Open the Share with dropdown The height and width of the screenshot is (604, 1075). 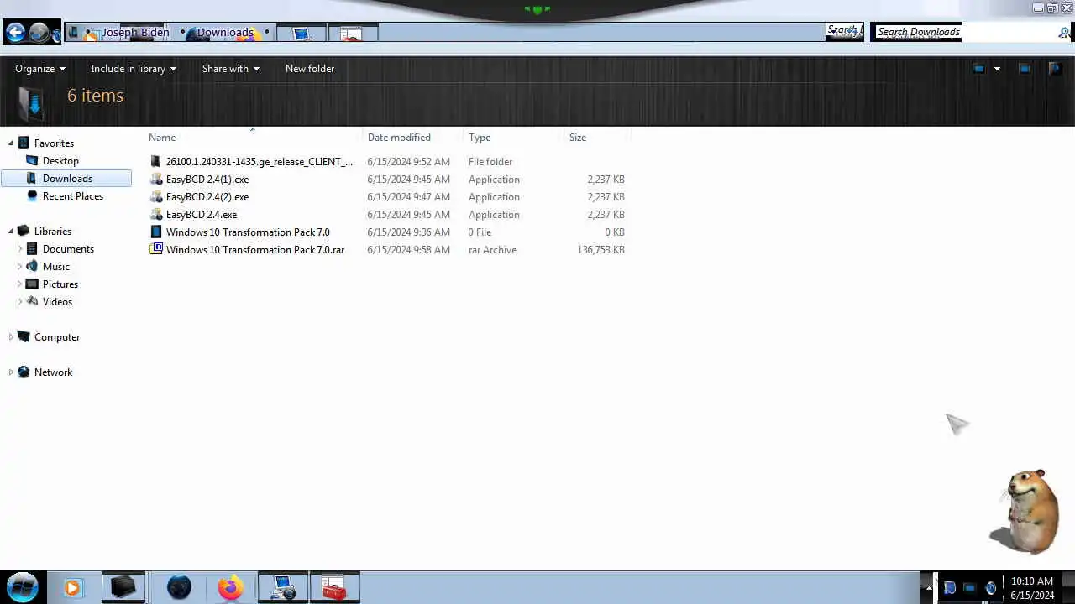[x=231, y=69]
